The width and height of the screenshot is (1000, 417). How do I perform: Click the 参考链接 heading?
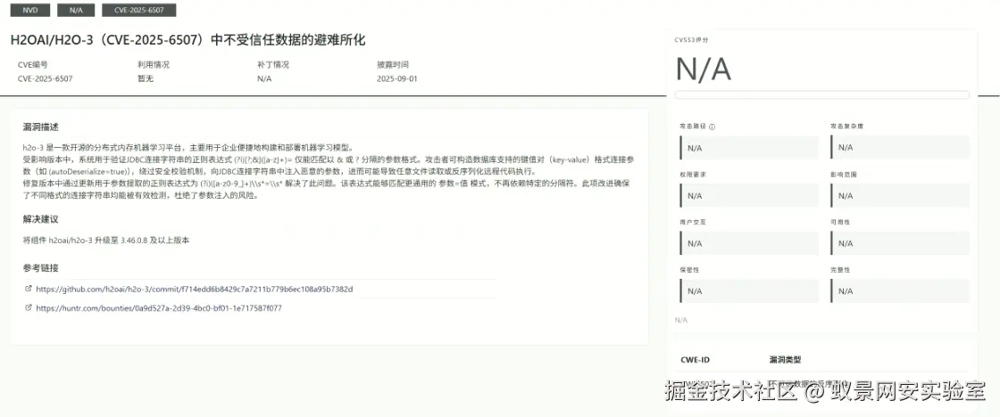(41, 268)
